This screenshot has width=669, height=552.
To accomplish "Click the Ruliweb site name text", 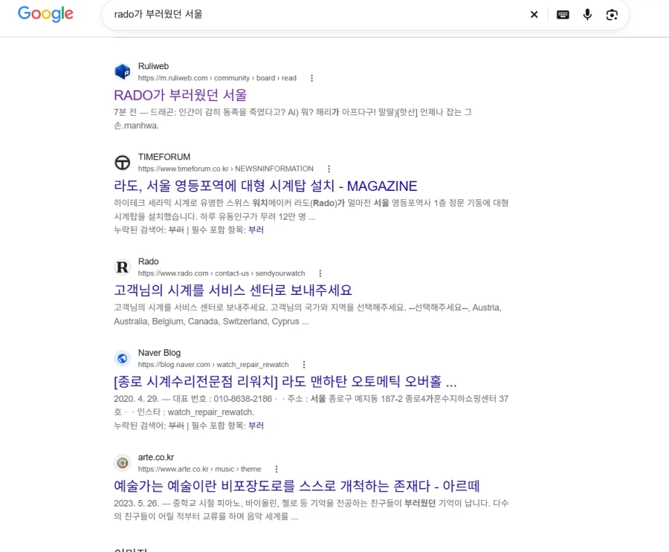I will click(x=154, y=66).
